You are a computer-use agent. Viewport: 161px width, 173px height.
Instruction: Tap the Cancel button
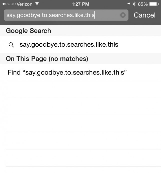144,15
